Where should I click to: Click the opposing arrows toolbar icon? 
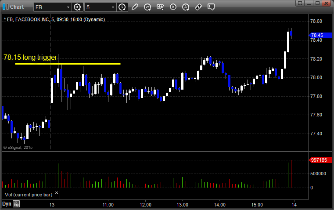pos(198,7)
